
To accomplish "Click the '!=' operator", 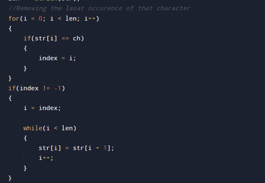I will coord(46,88).
